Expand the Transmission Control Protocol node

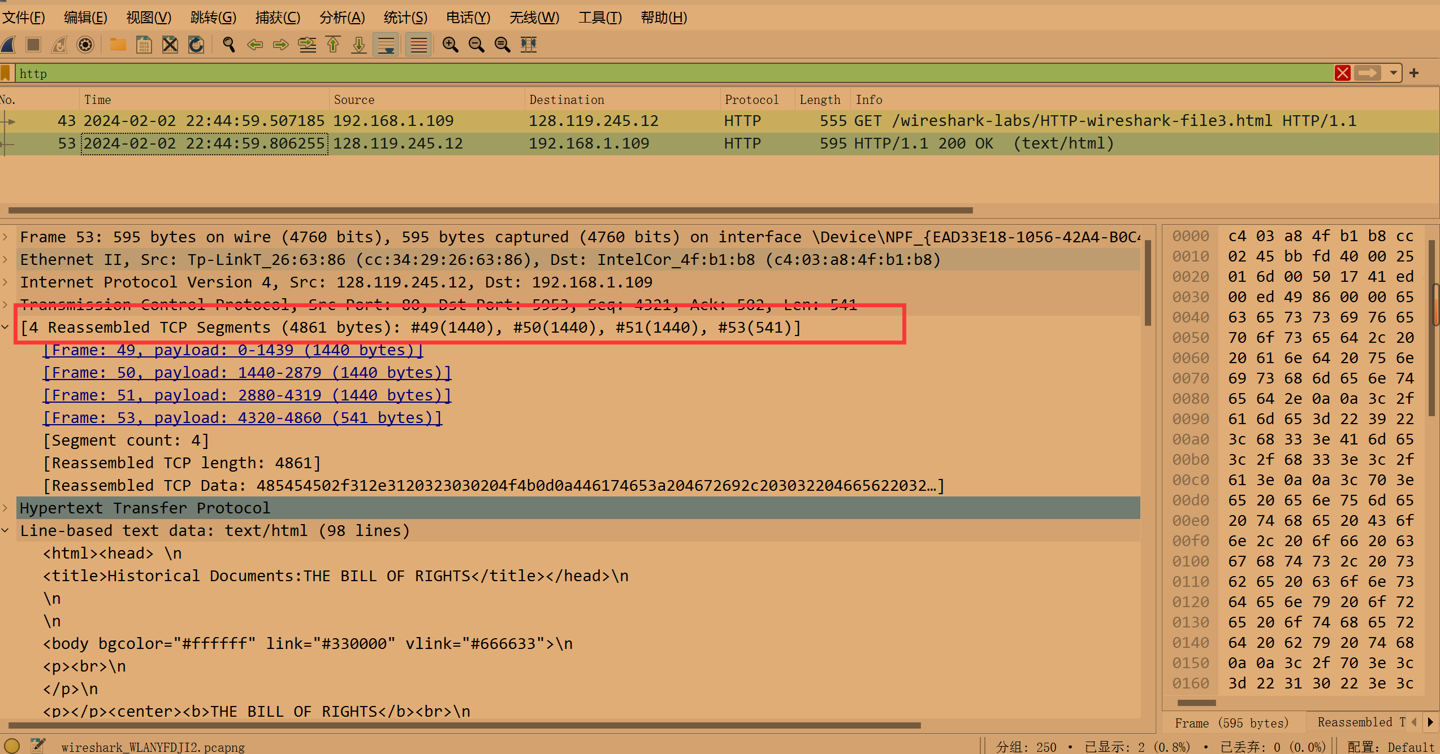tap(5, 304)
